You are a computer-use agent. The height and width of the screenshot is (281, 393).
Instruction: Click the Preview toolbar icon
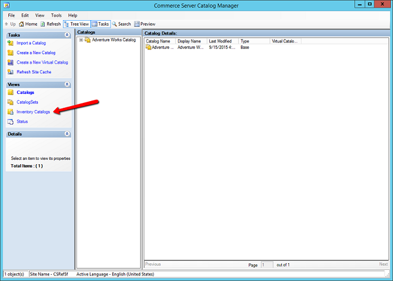point(137,24)
